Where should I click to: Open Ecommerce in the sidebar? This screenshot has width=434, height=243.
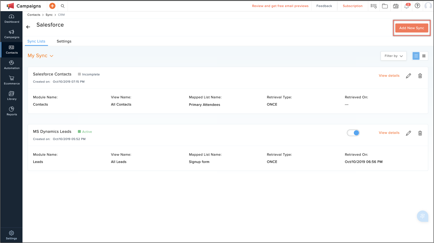[x=12, y=81]
